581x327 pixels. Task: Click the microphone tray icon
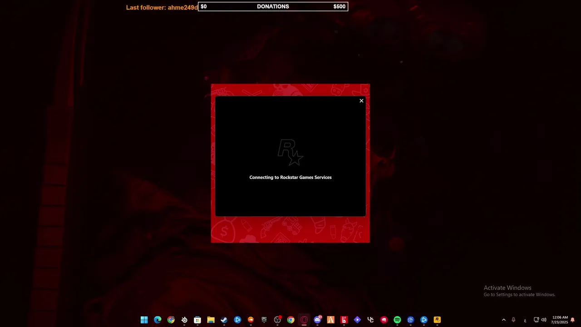[x=513, y=320]
